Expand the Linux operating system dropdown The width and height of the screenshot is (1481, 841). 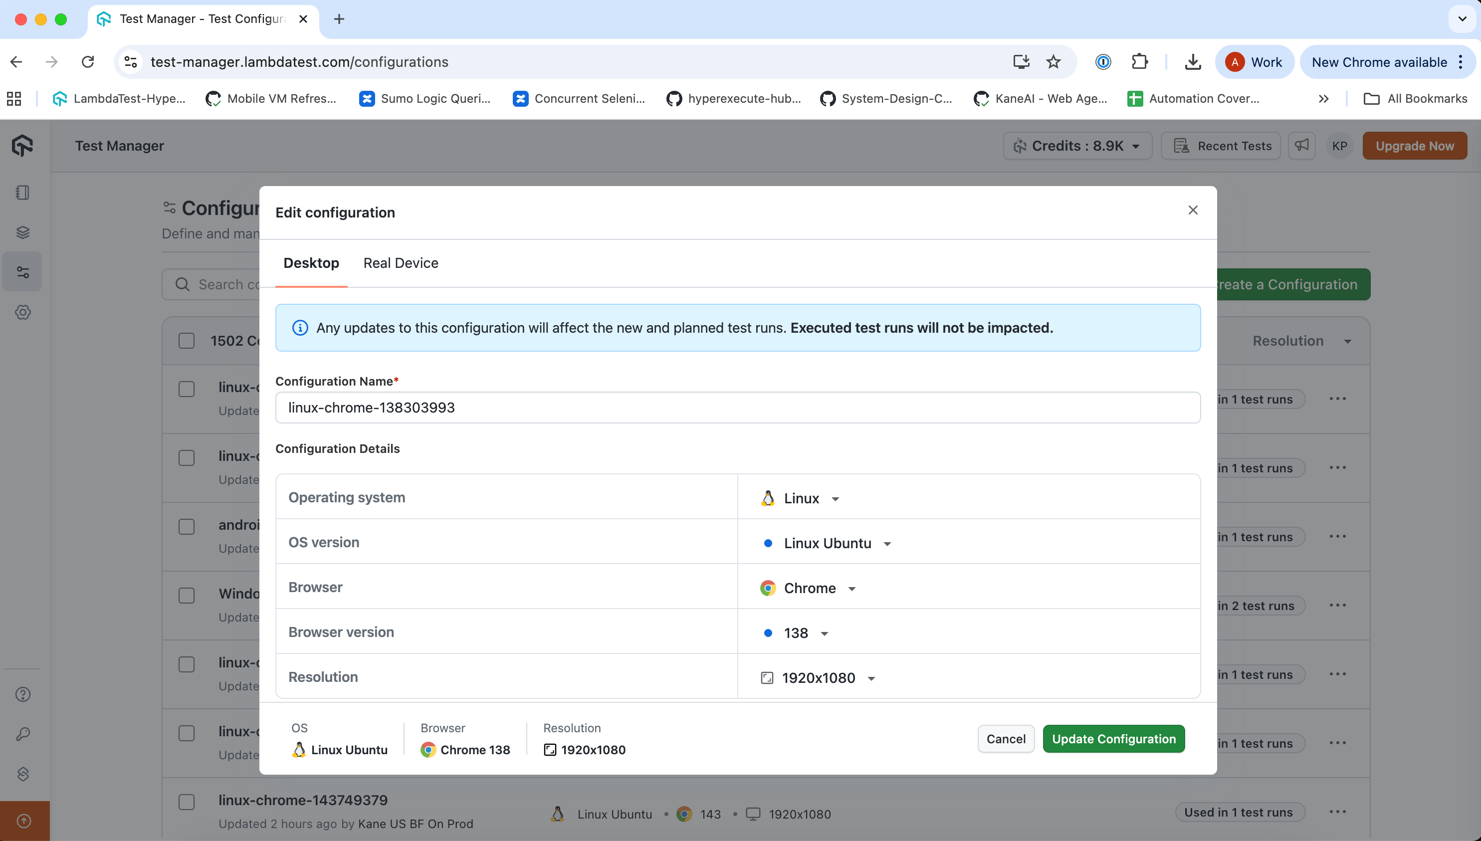click(801, 498)
